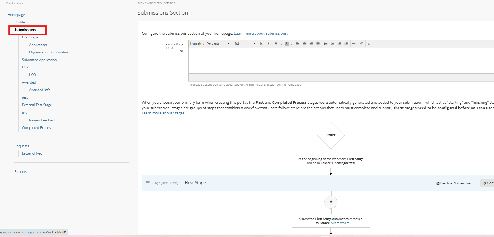Open background color picker dropdown arrow
Screen dimensions: 494x237
[x=292, y=44]
